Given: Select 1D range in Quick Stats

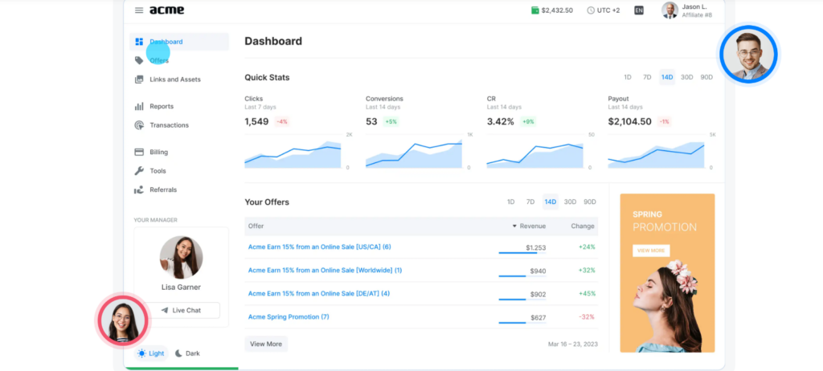Looking at the screenshot, I should point(627,77).
